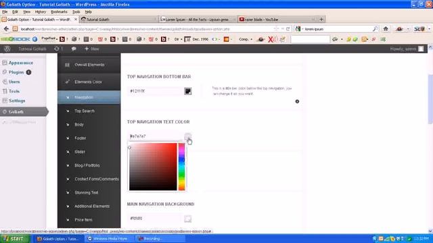Viewport: 433px width, 243px height.
Task: Open the Bookmarks menu
Action: click(x=59, y=12)
